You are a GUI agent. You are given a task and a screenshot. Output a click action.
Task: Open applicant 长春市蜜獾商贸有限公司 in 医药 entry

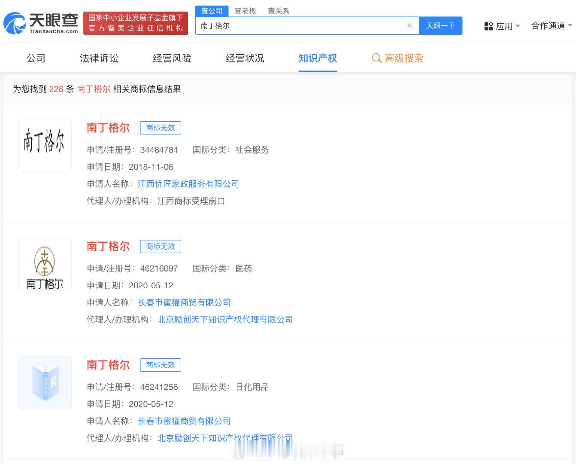coord(184,302)
